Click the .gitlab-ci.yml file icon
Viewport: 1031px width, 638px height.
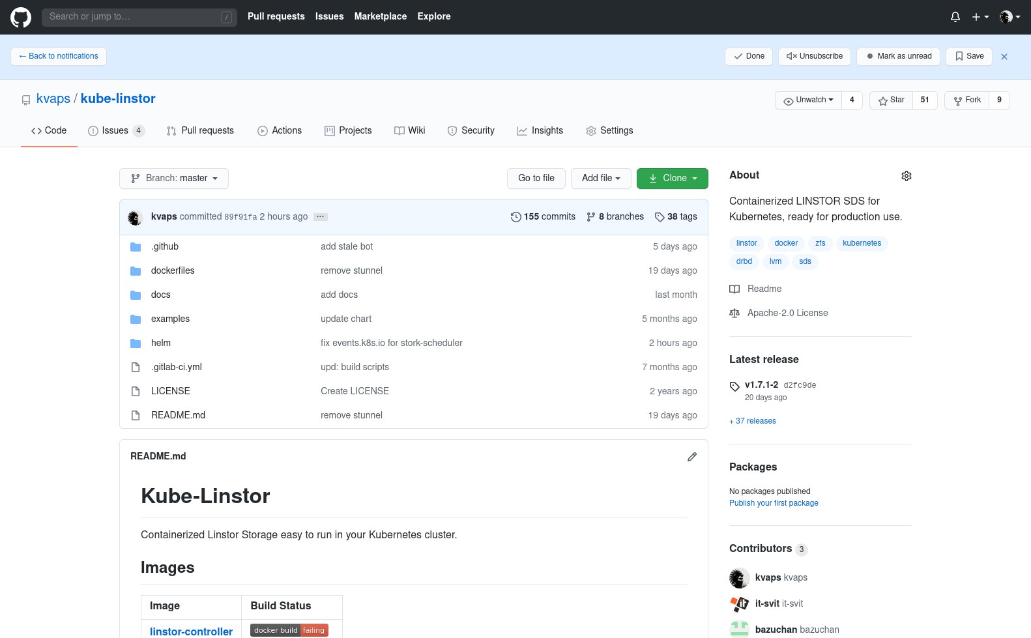(136, 368)
